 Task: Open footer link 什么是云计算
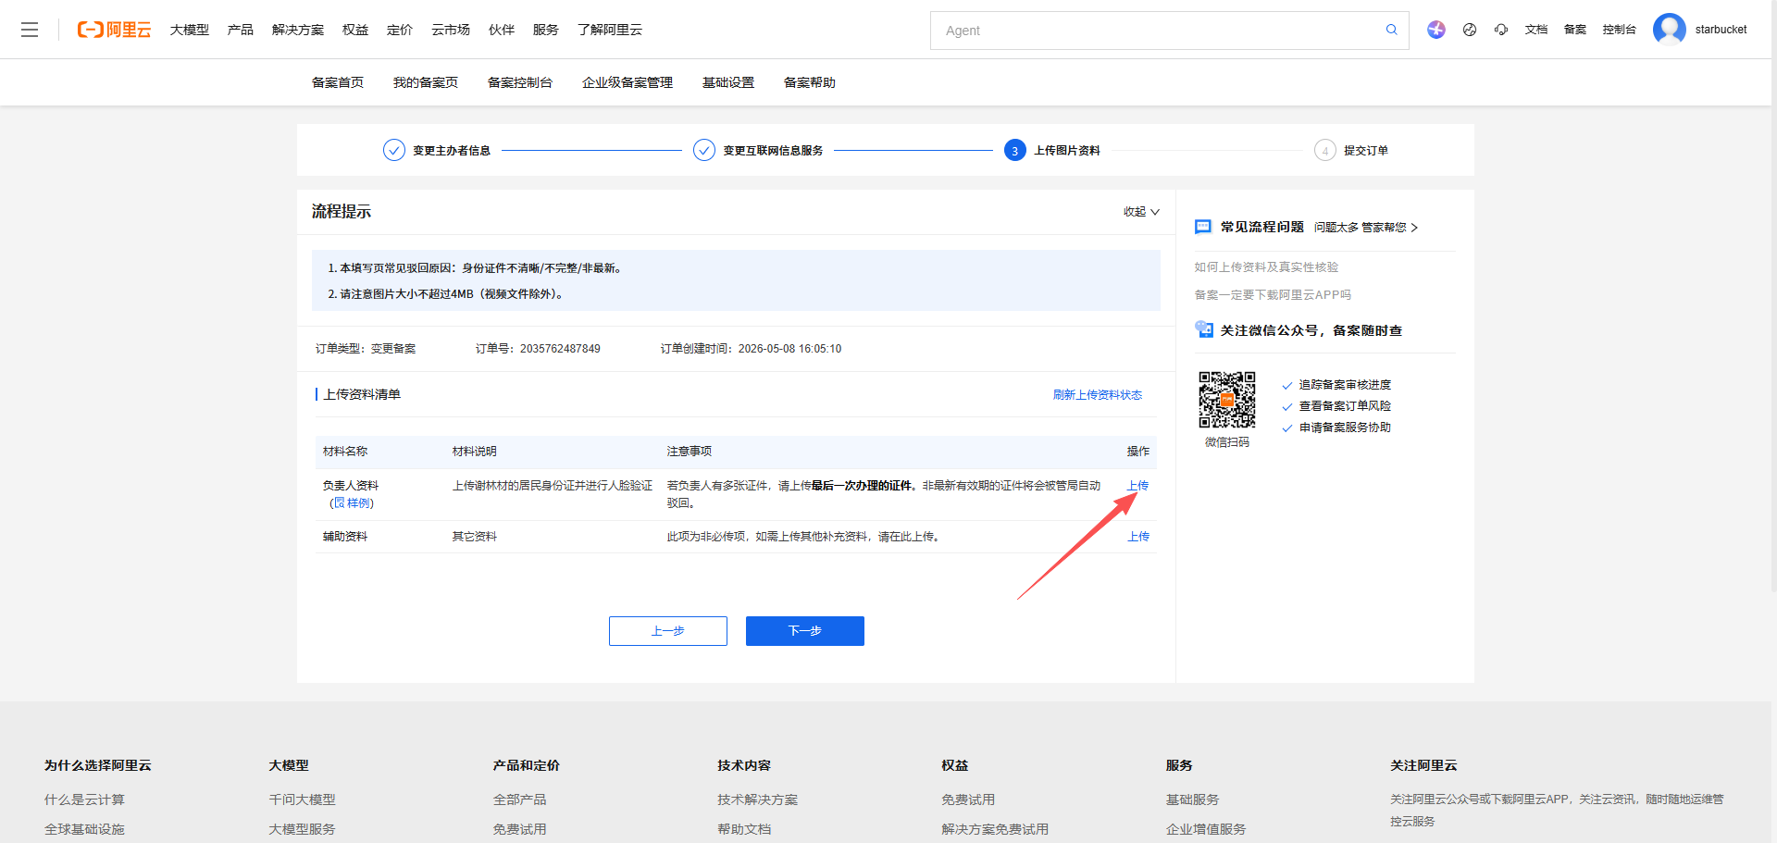click(x=84, y=800)
